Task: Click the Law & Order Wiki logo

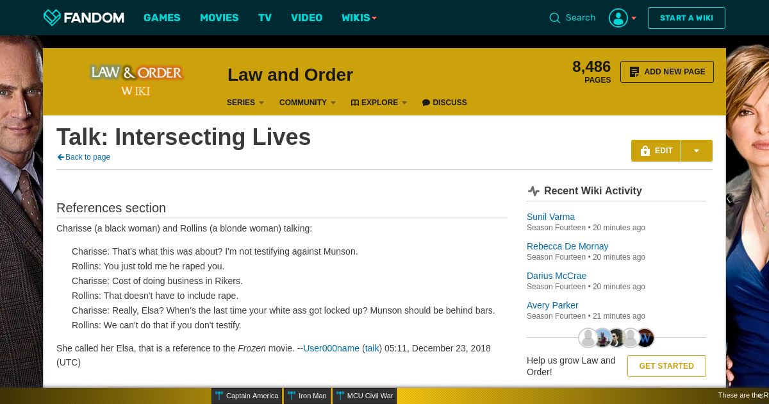Action: 136,80
